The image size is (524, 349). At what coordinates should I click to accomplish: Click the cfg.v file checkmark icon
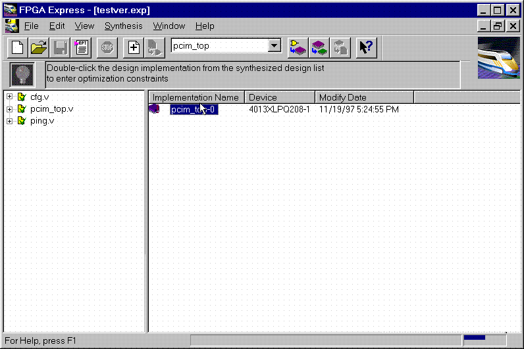click(x=22, y=97)
